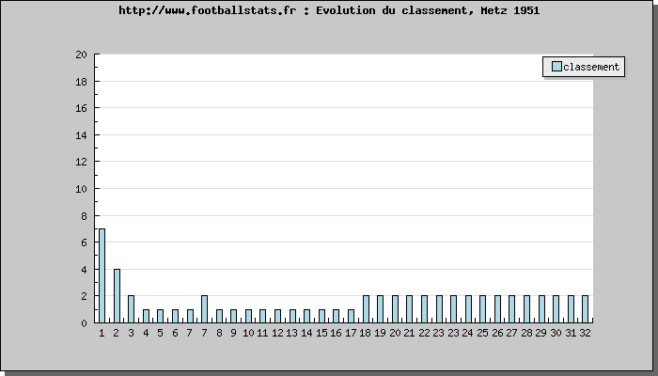The image size is (658, 376).
Task: Select the y-axis label '12'
Action: (81, 162)
